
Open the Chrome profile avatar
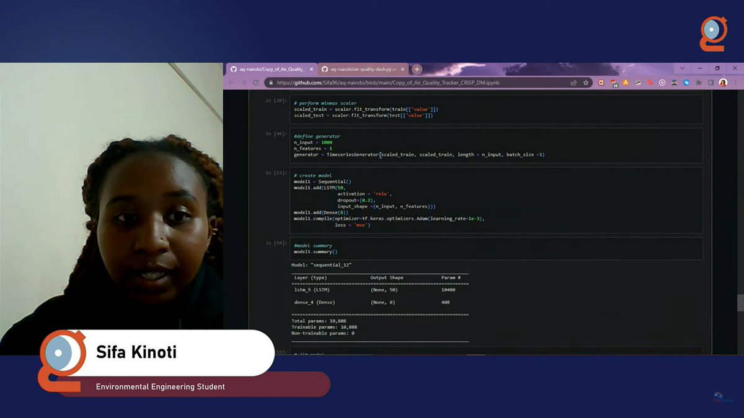click(x=723, y=82)
